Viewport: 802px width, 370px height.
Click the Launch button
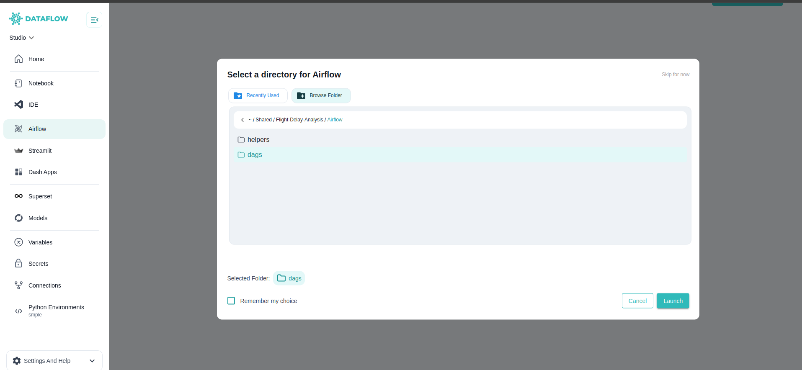point(673,301)
